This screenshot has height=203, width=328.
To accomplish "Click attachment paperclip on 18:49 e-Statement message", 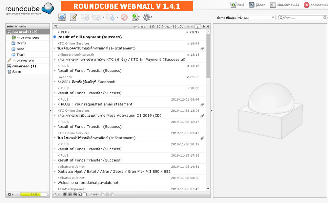I will click(x=202, y=48).
